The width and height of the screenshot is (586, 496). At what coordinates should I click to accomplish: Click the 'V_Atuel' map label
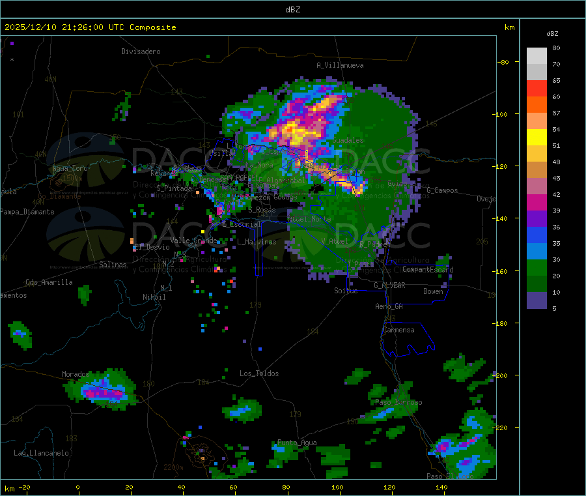(335, 241)
